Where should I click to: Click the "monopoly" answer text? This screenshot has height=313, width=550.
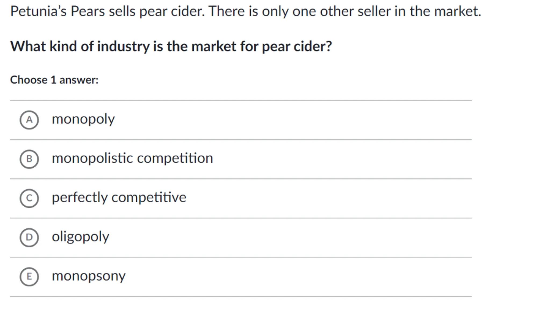[x=83, y=119]
